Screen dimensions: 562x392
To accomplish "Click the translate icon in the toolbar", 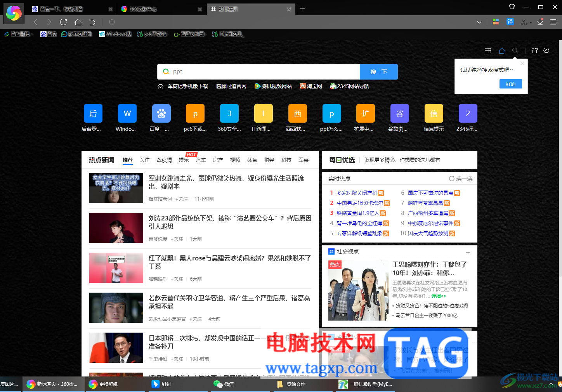I will coord(510,22).
